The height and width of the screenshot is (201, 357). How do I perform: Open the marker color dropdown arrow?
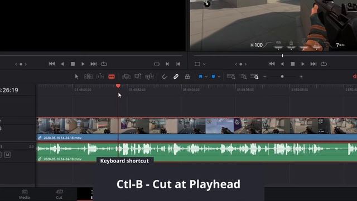coord(219,77)
